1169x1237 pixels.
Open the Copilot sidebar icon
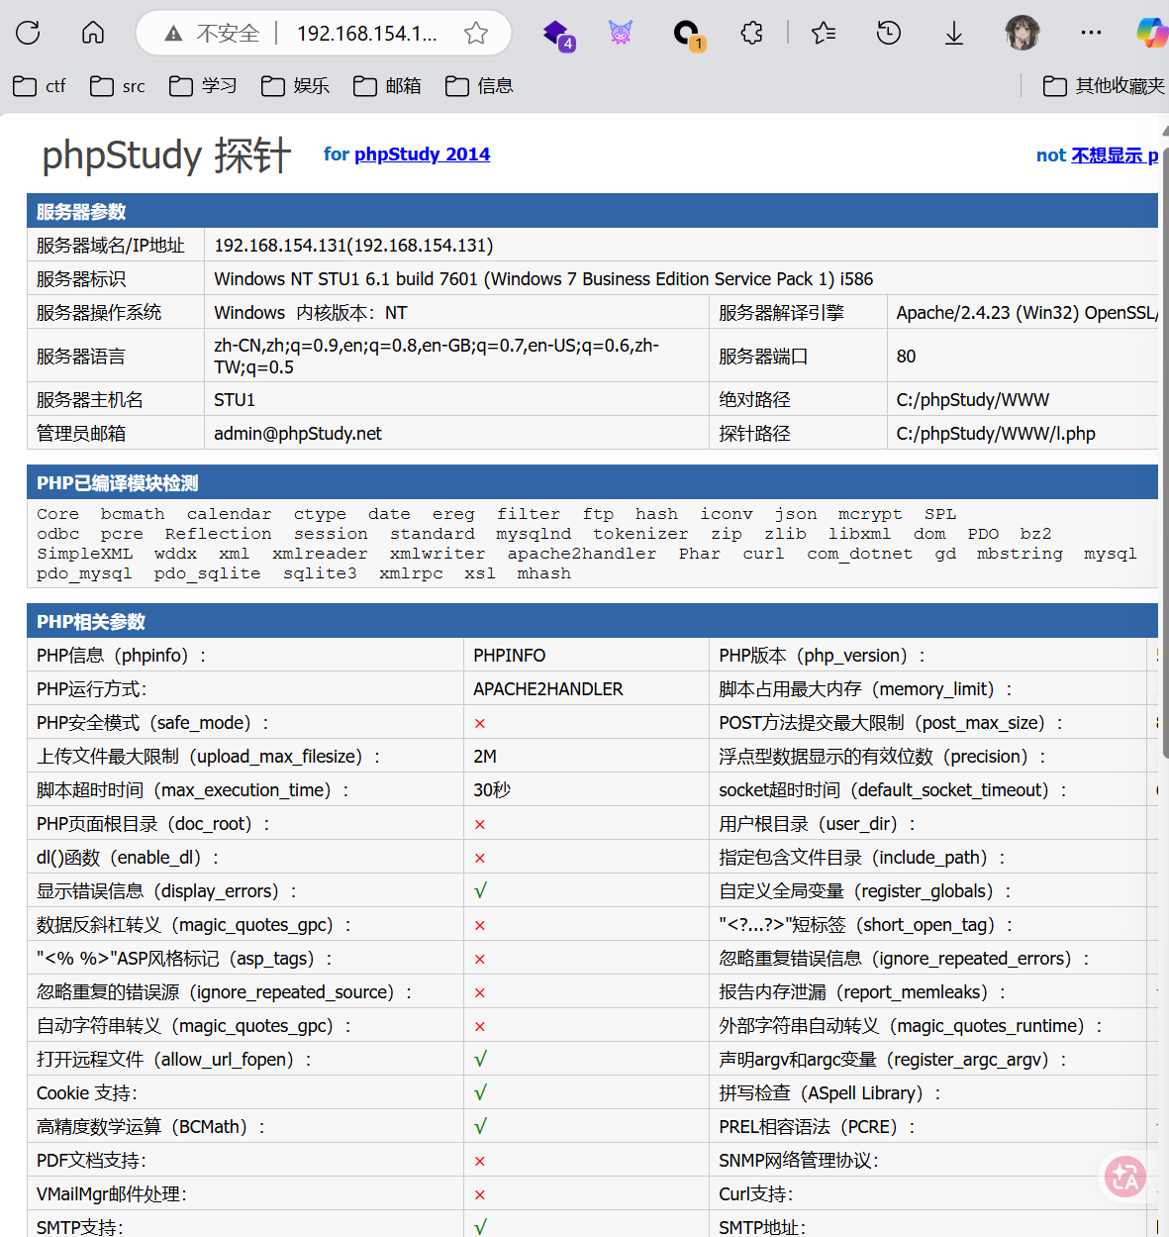1152,34
